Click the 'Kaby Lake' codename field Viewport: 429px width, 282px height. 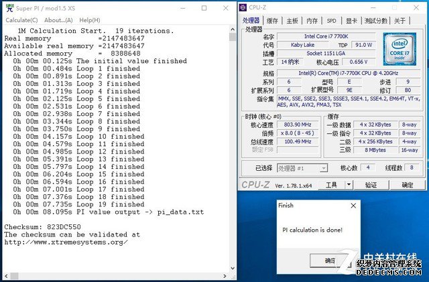tap(302, 45)
